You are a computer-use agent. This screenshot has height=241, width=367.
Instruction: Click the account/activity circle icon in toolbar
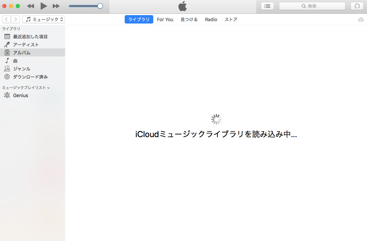pyautogui.click(x=357, y=6)
